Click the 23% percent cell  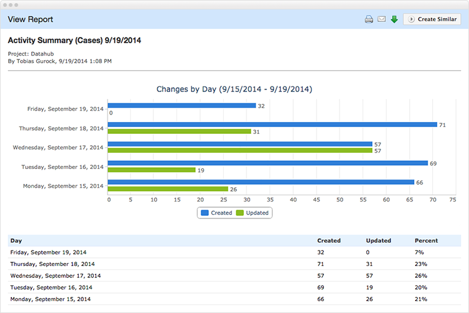(421, 264)
